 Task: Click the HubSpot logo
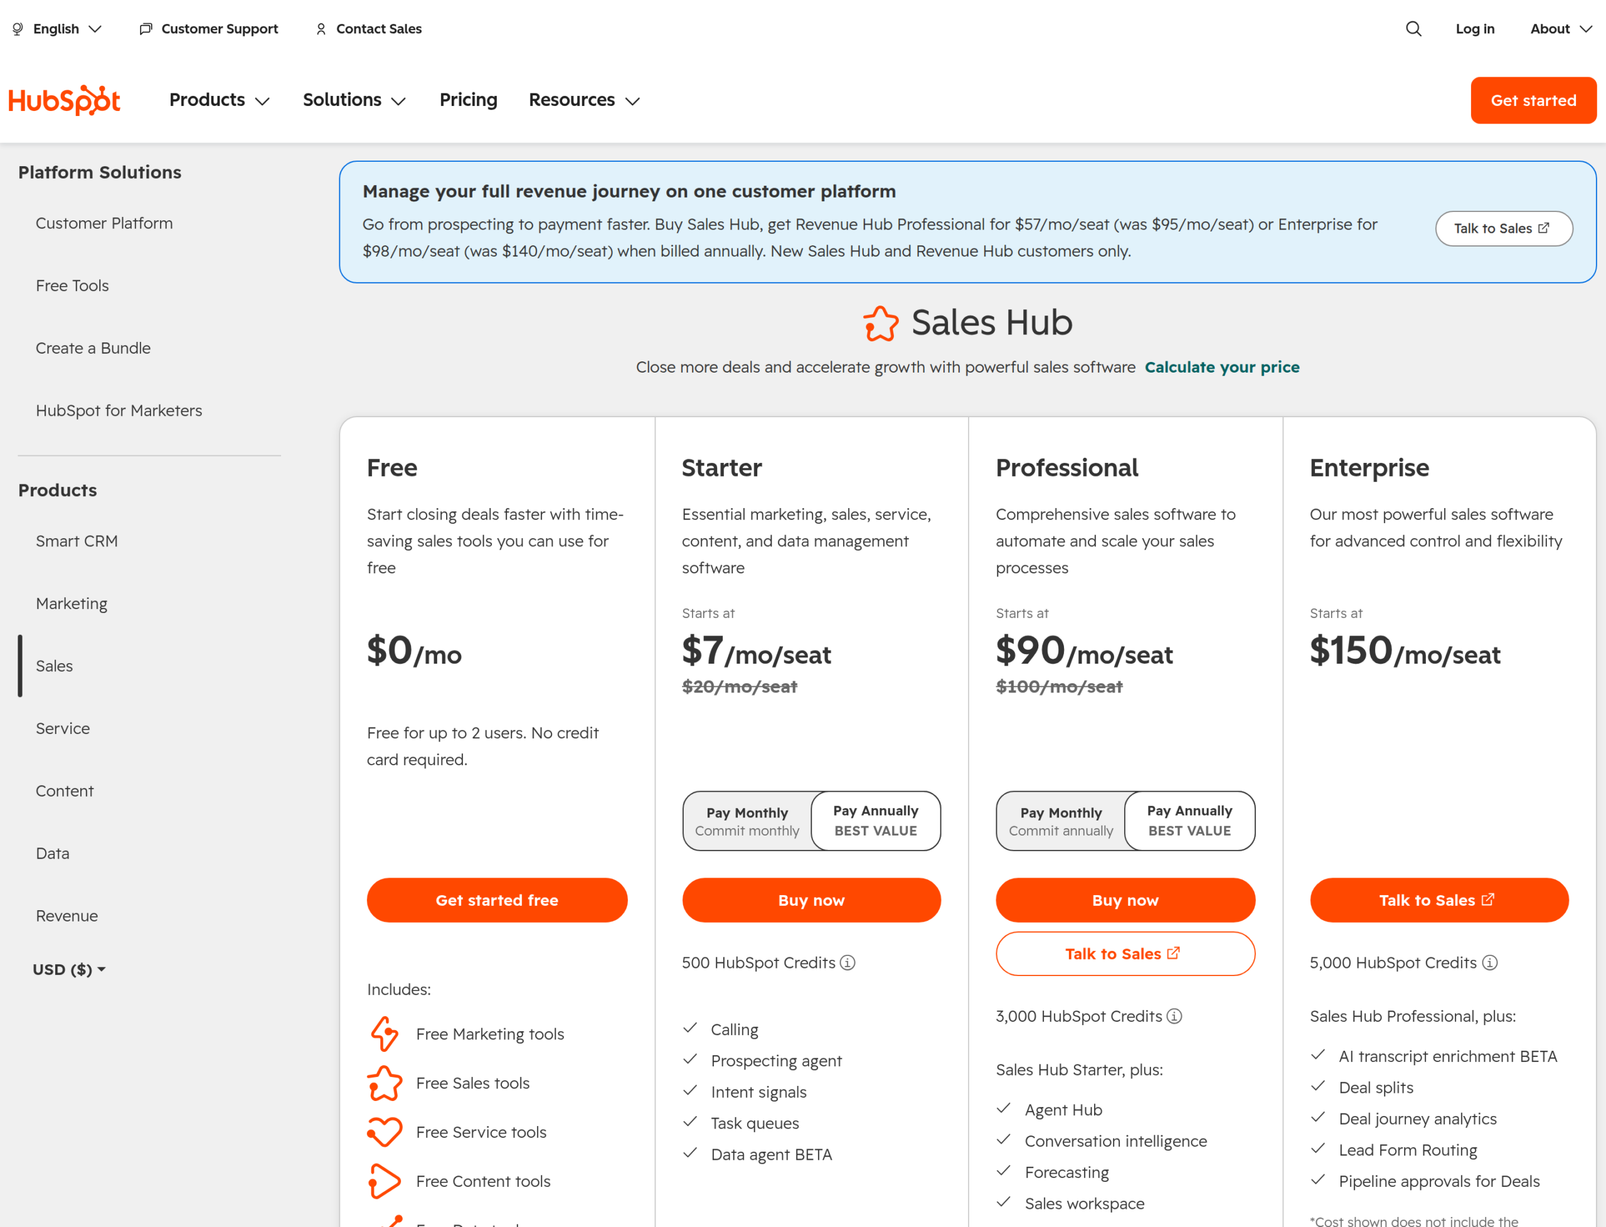(64, 100)
